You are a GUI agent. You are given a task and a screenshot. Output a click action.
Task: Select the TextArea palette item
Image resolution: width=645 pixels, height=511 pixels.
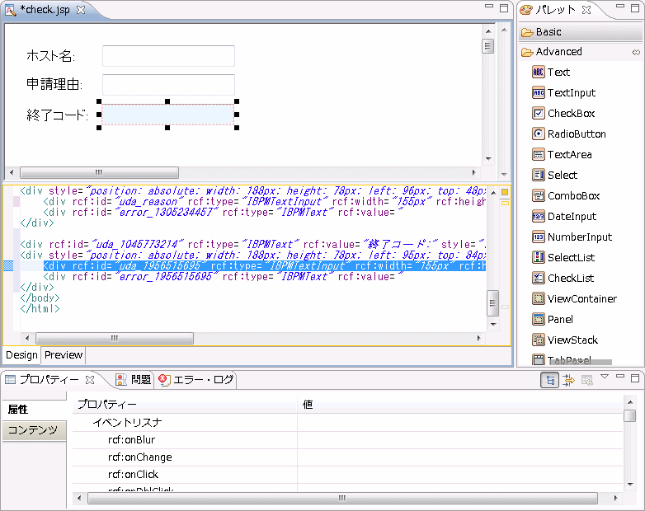click(562, 154)
